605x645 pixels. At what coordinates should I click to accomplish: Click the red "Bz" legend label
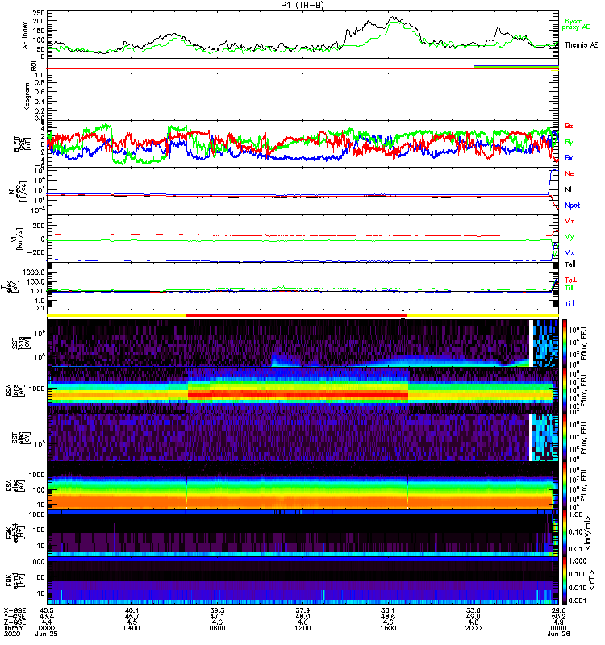click(569, 127)
